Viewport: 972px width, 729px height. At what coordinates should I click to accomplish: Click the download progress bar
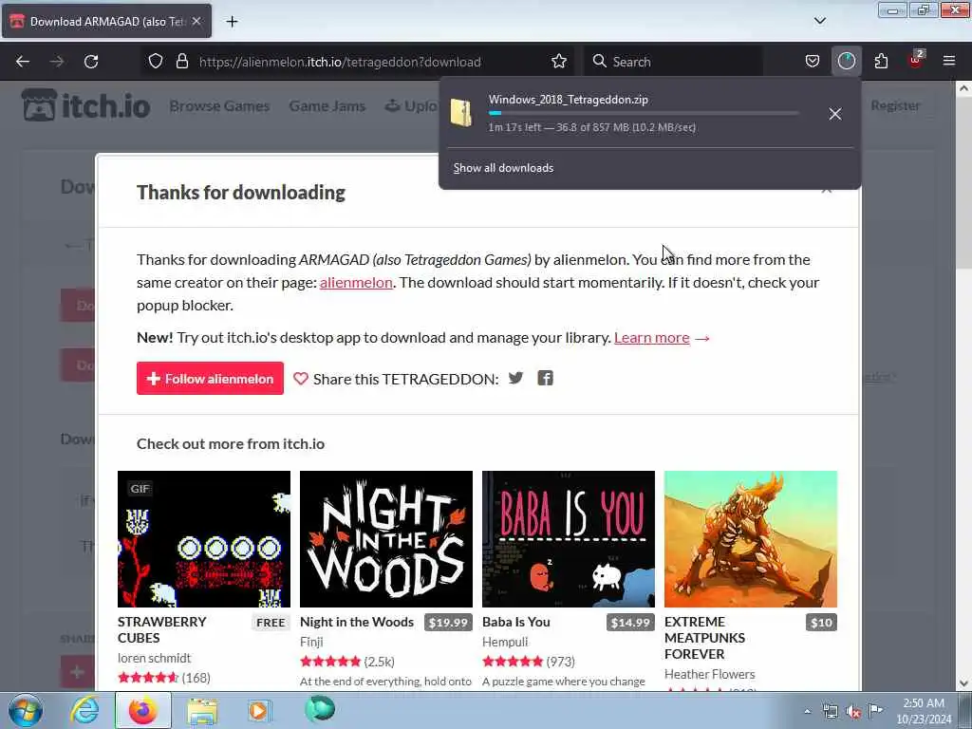point(644,114)
